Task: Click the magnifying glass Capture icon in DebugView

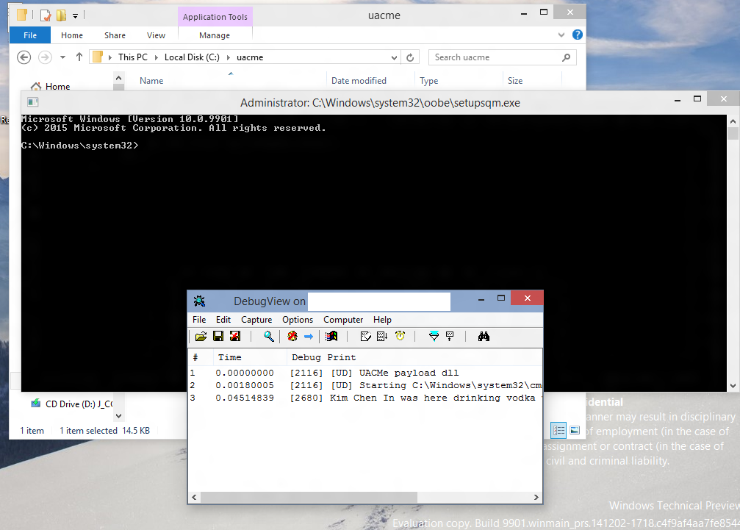Action: 270,337
